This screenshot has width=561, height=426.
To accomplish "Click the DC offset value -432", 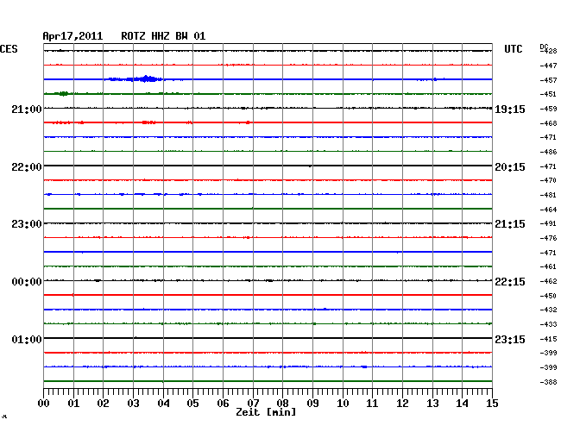I will [x=548, y=310].
